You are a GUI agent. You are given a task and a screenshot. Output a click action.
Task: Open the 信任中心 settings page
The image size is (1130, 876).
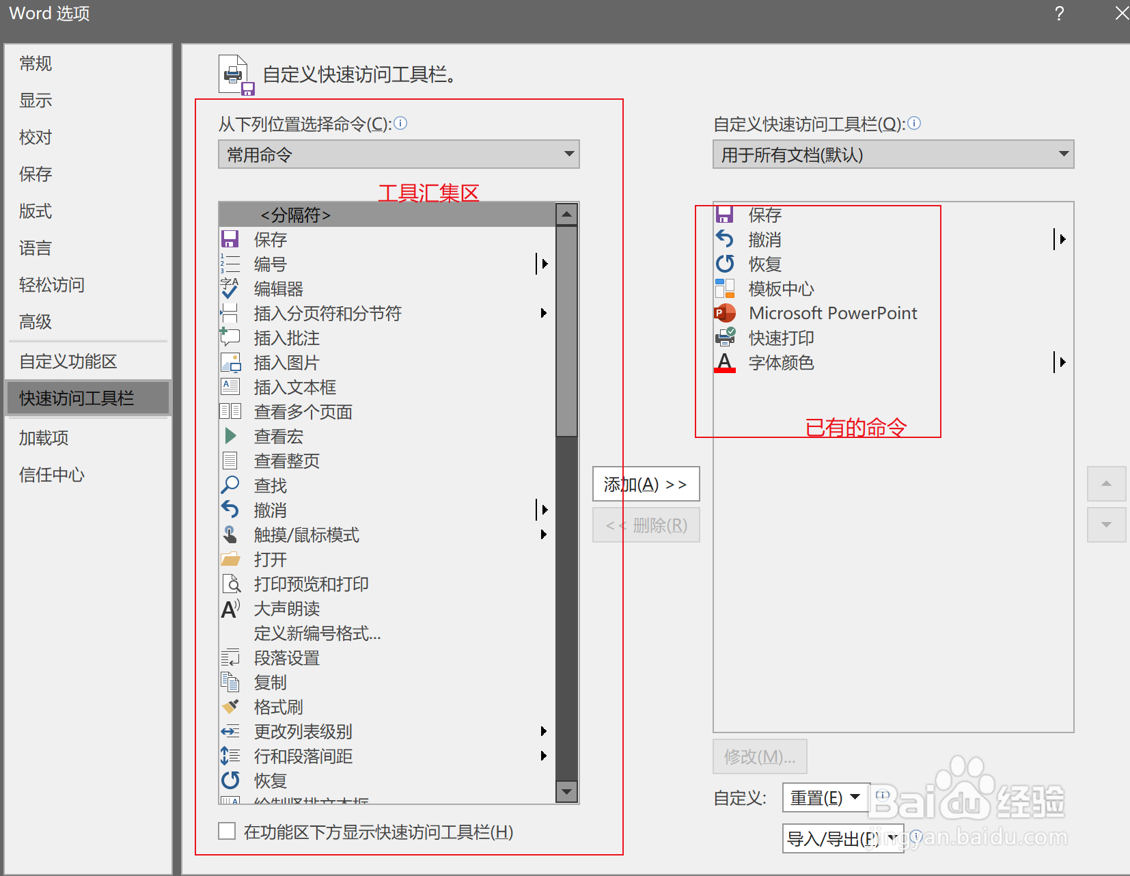point(51,475)
